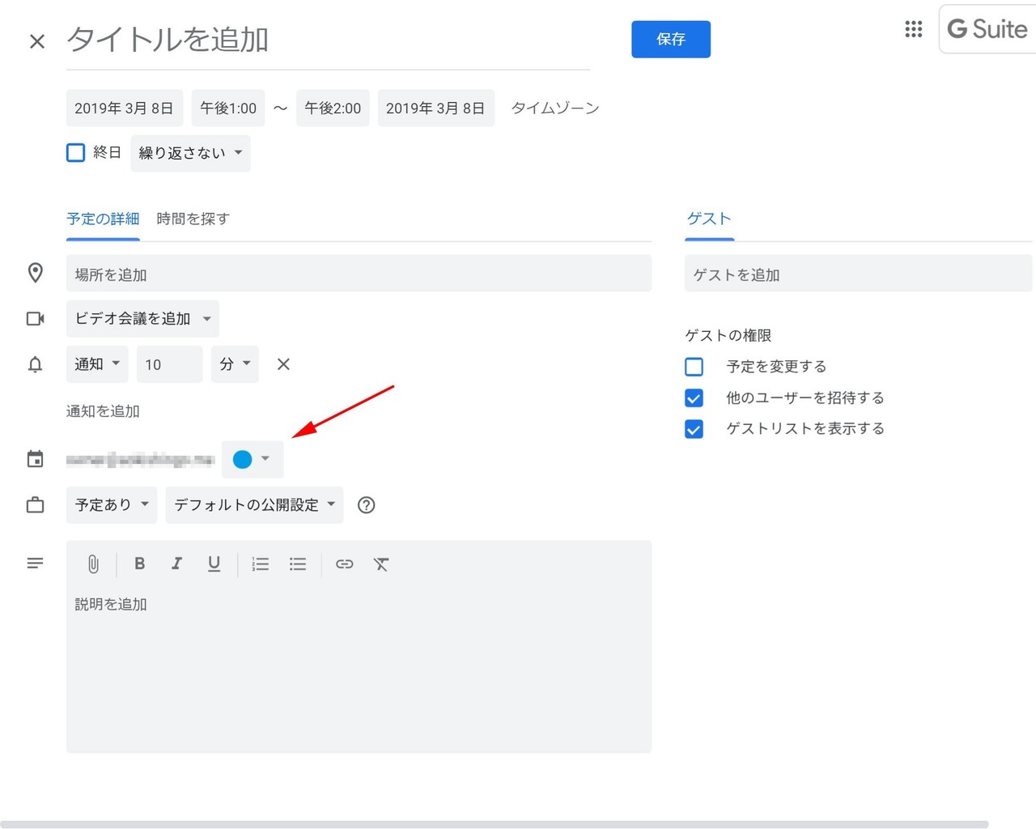
Task: Insert a bulleted list
Action: point(298,564)
